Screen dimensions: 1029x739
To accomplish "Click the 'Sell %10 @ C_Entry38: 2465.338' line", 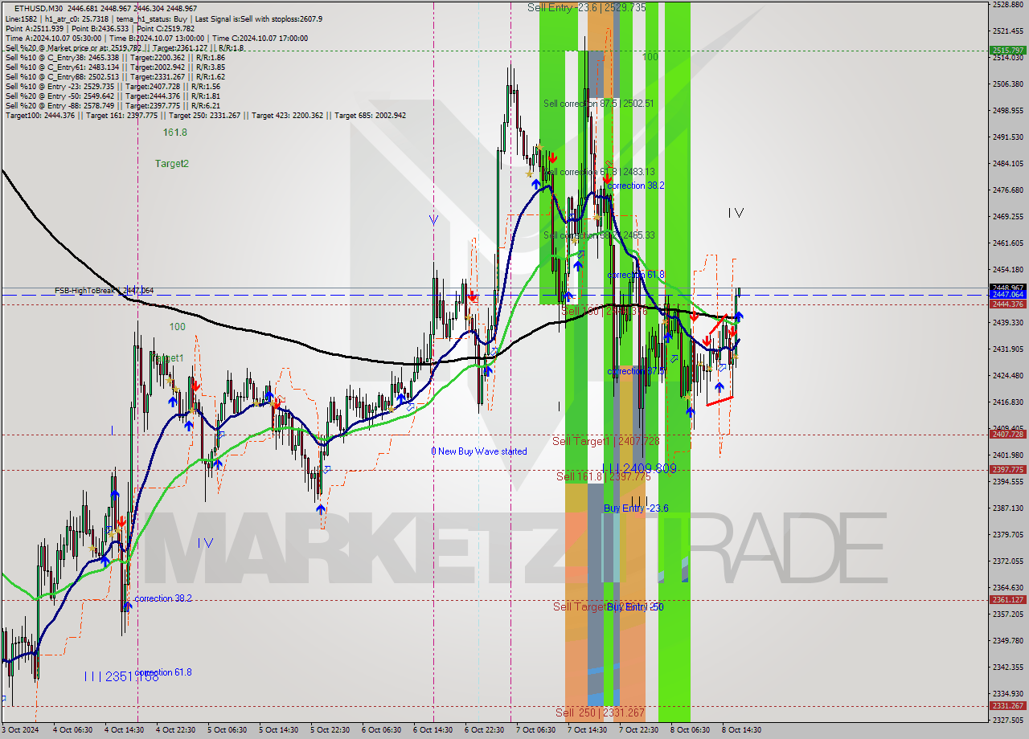I will [115, 58].
